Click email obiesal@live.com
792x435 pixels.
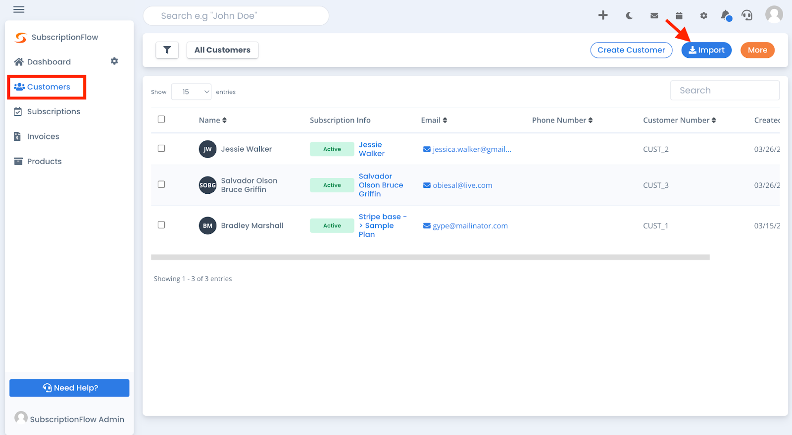pyautogui.click(x=458, y=185)
